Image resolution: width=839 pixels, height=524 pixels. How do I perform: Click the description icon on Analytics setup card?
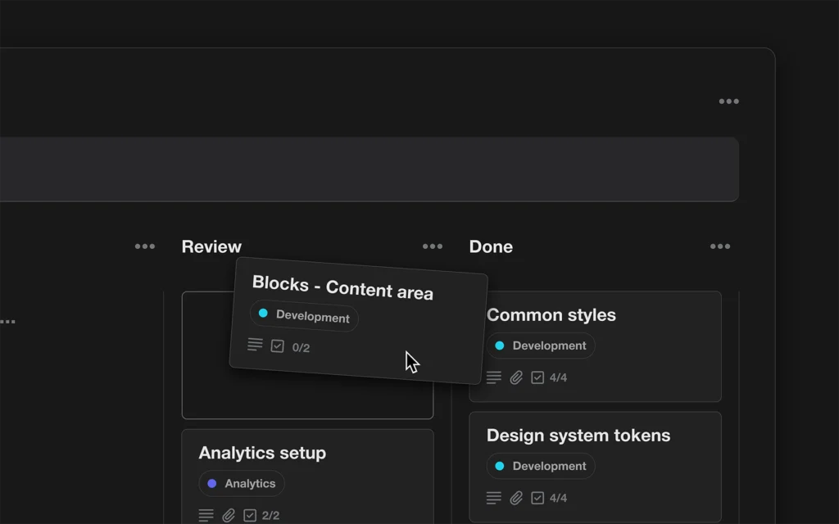(x=206, y=515)
